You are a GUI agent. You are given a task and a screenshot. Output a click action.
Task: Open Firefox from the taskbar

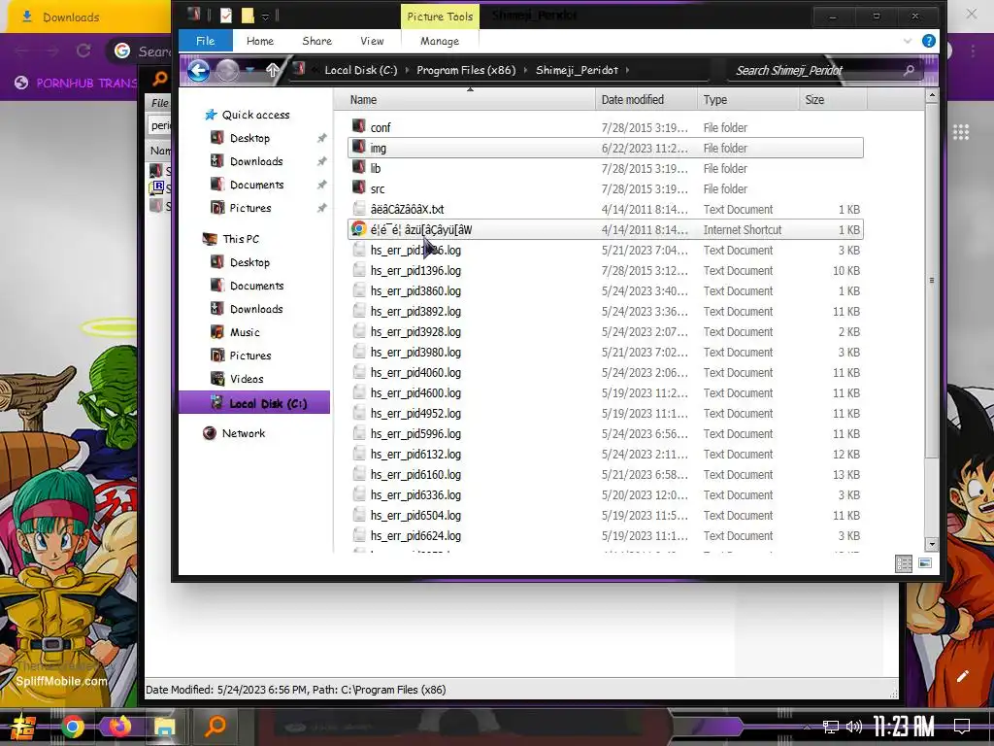click(119, 727)
